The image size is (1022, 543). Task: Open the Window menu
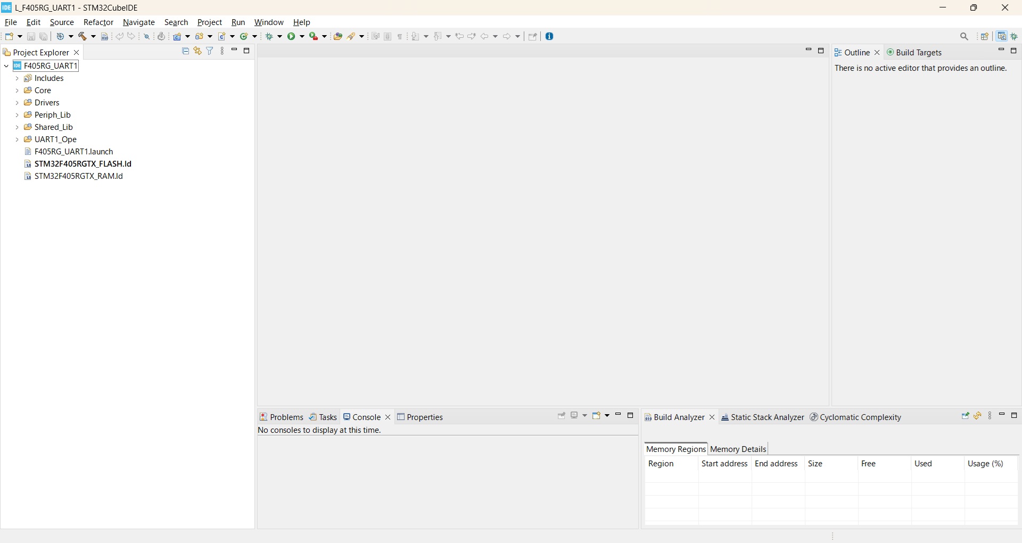coord(269,22)
